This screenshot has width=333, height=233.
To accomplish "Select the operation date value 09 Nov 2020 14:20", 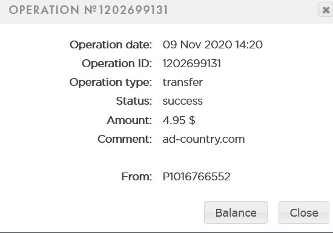I will click(x=213, y=45).
